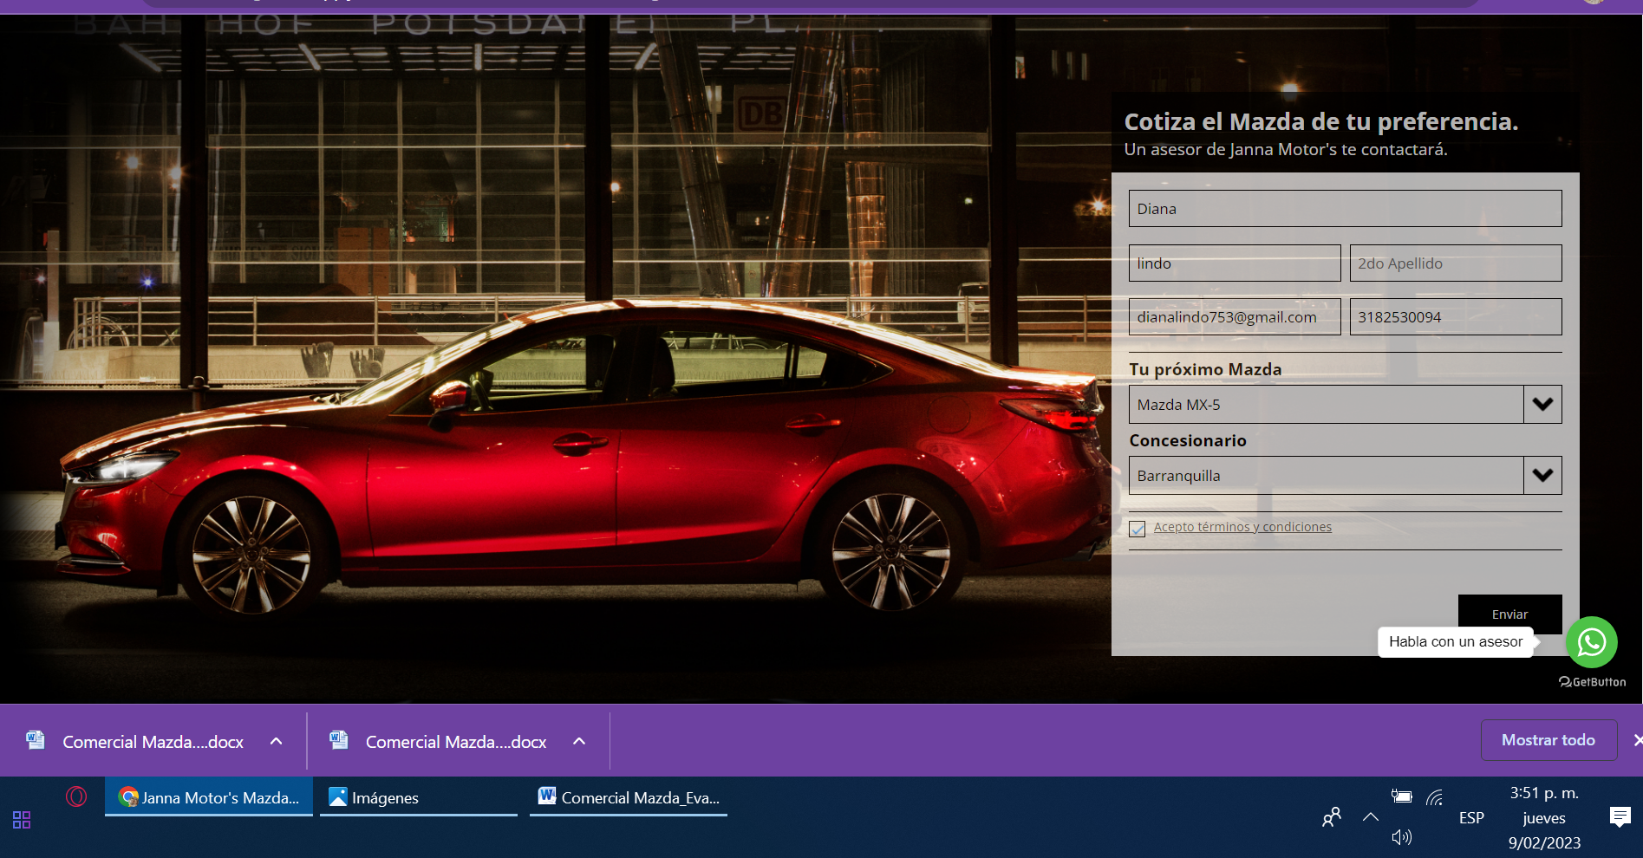Click the GetButton logo link

(1592, 682)
